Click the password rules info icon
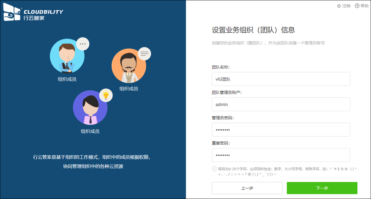 click(214, 169)
